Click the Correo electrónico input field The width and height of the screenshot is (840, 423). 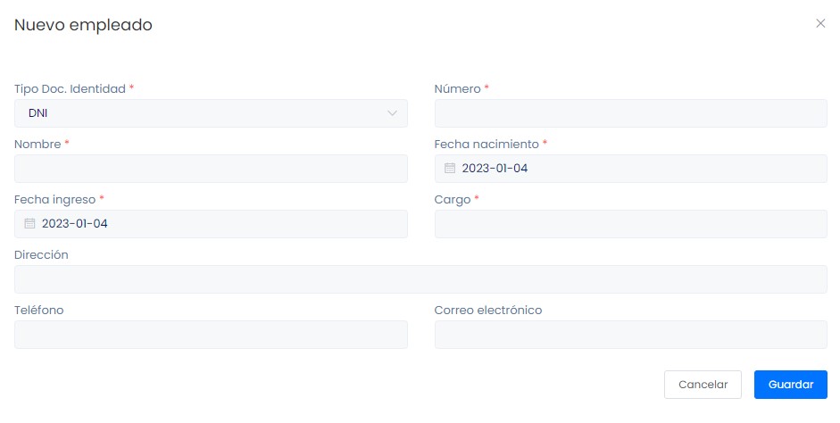coord(630,335)
